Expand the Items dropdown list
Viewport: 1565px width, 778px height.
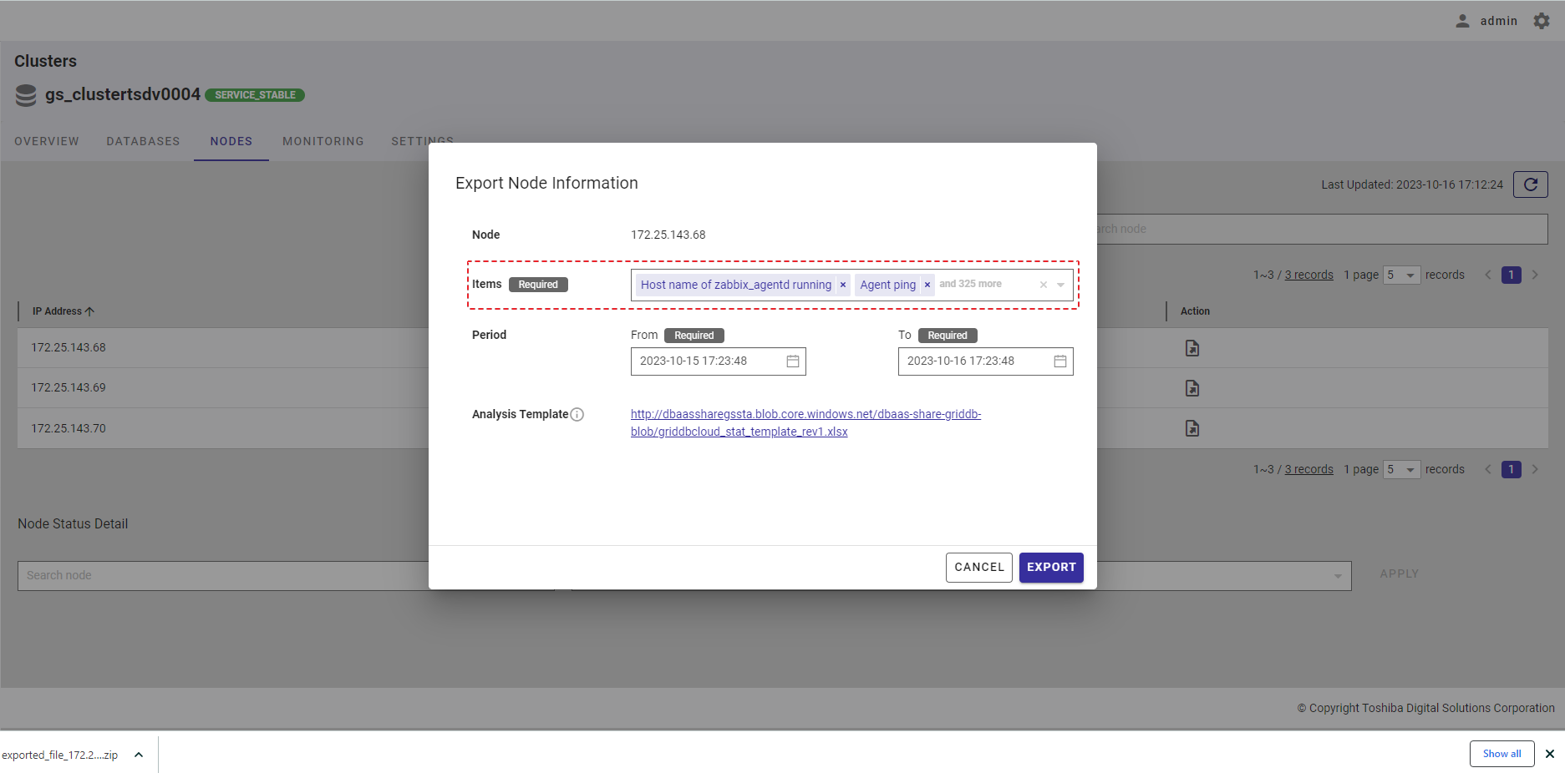(x=1061, y=285)
